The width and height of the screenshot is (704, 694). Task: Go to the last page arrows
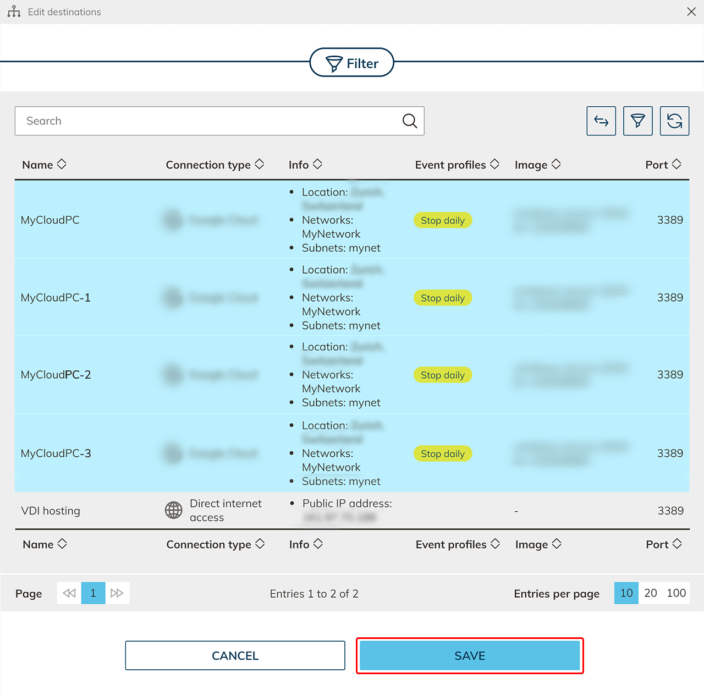point(117,593)
